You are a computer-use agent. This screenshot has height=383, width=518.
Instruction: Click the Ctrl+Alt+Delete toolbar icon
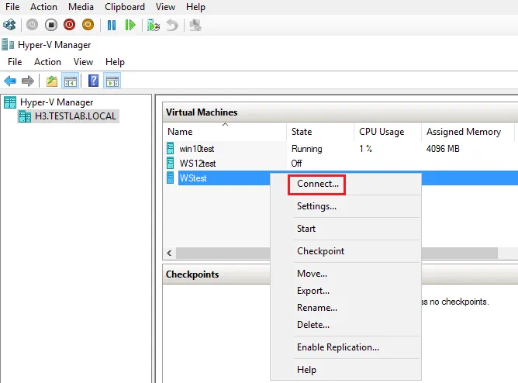[x=9, y=25]
